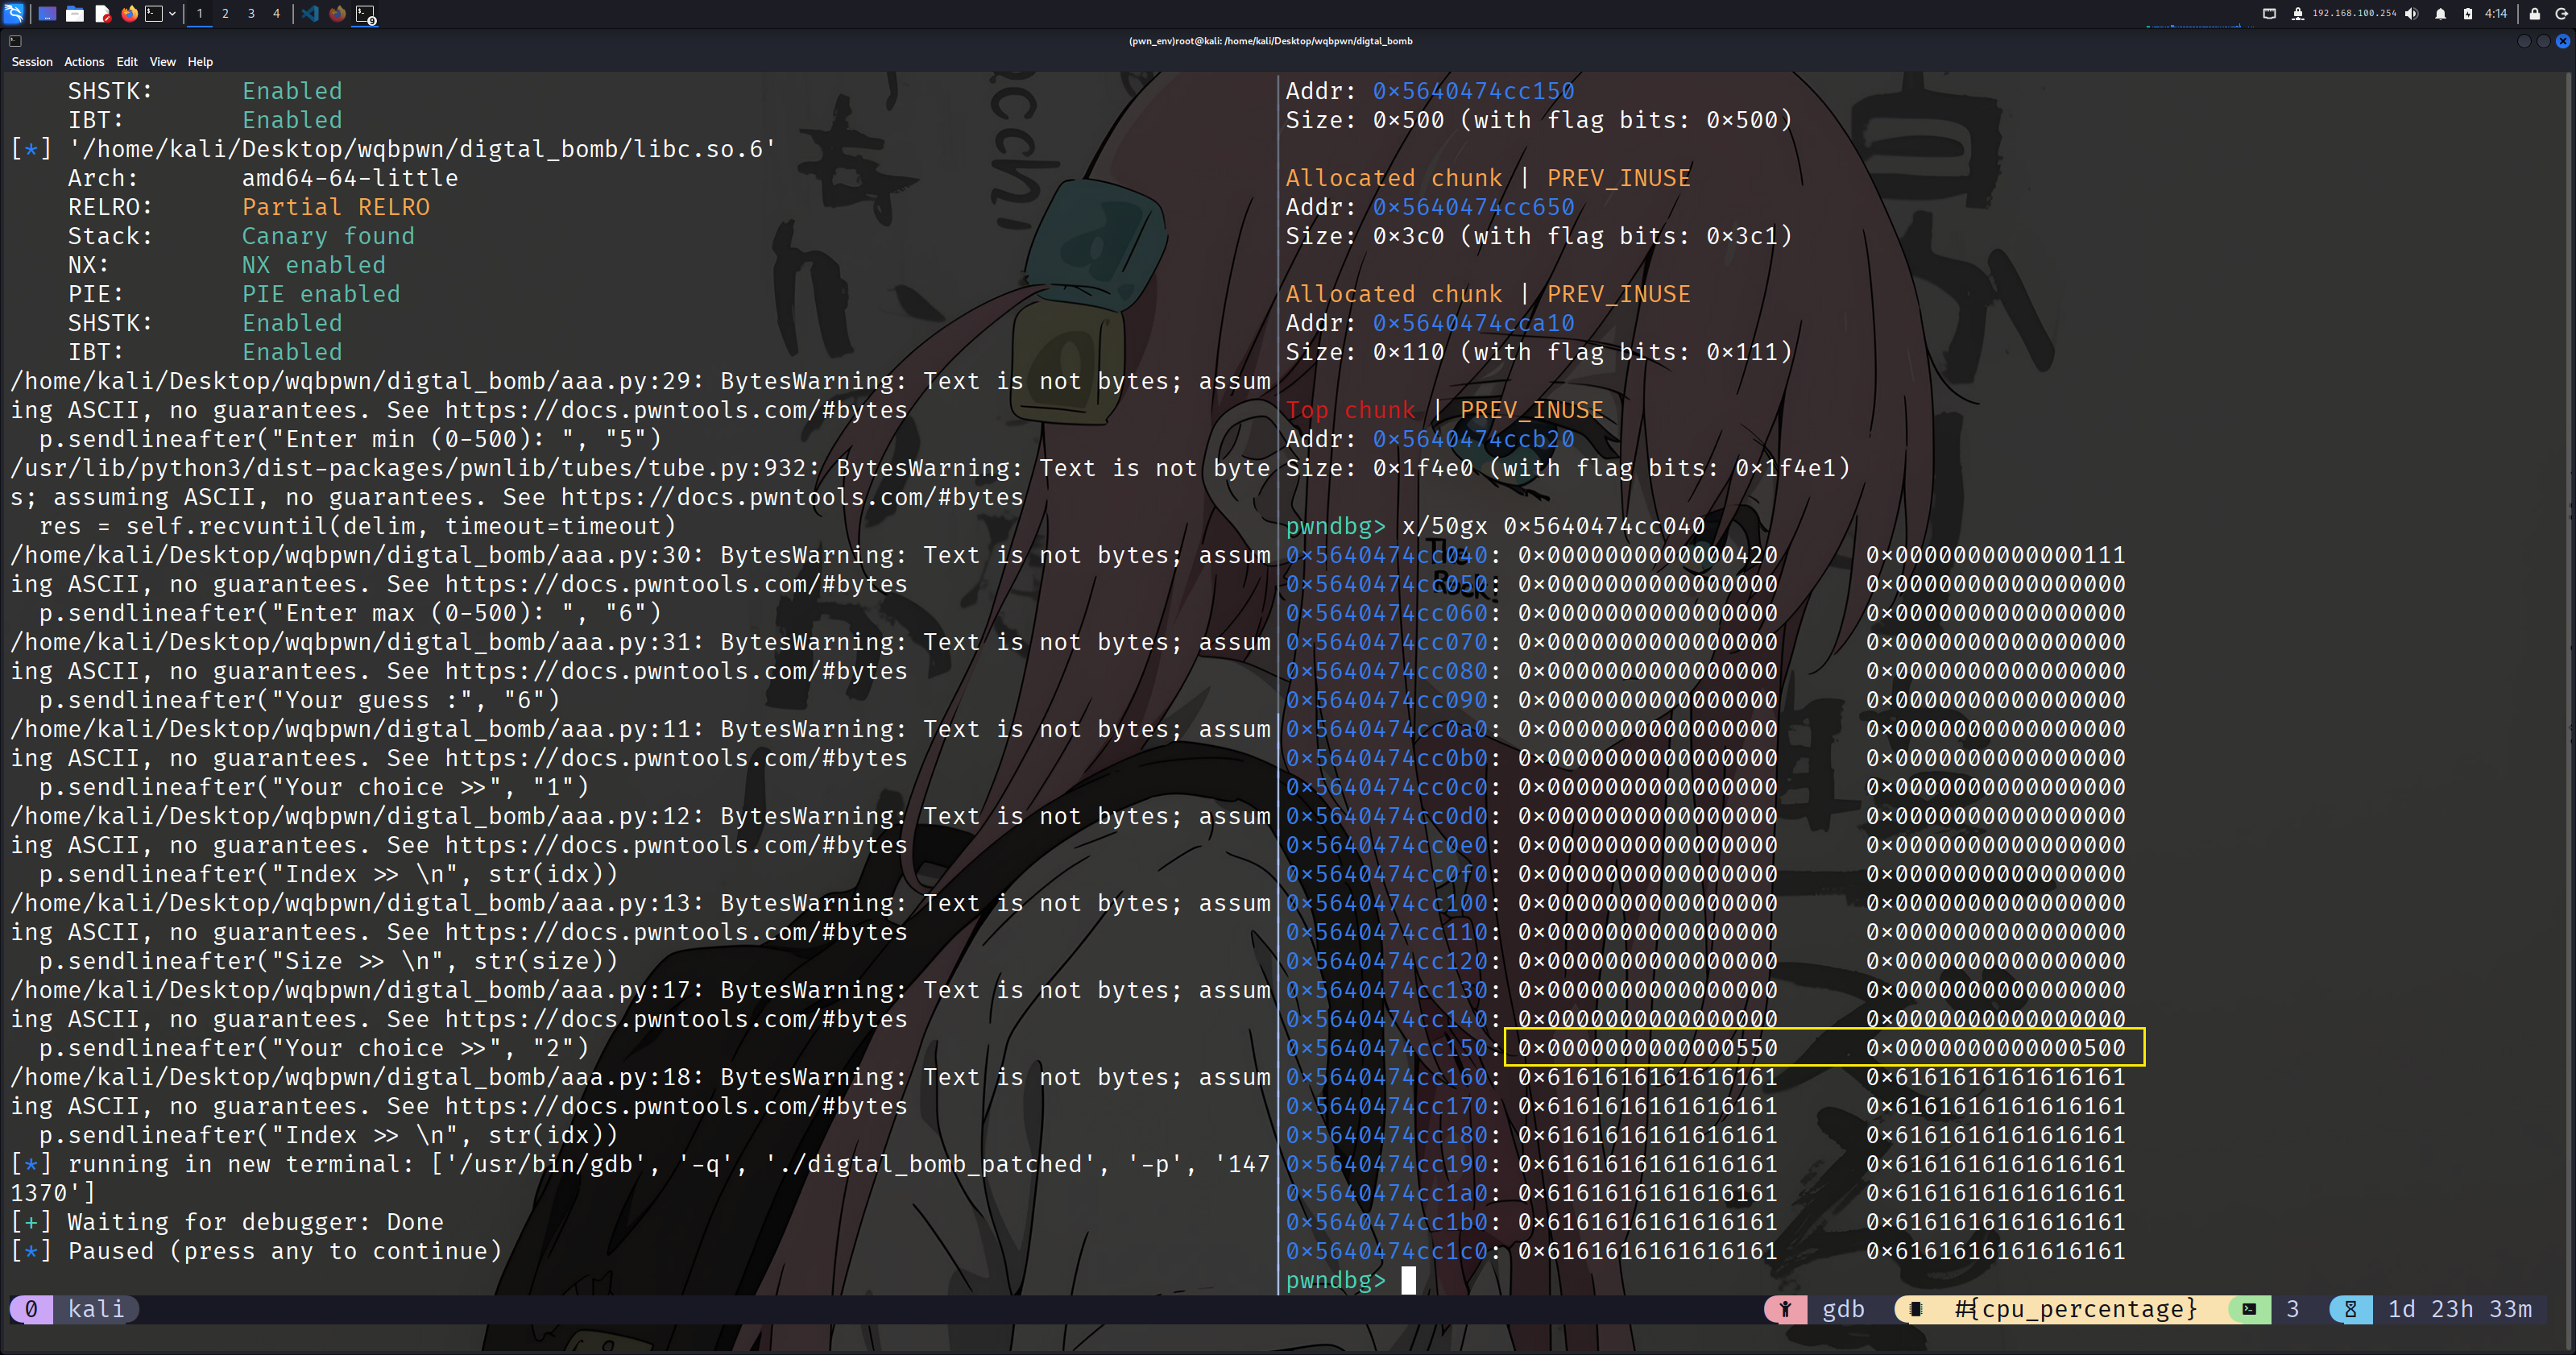Click the memory address label 0x5640474cc160
Image resolution: width=2576 pixels, height=1355 pixels.
[x=1387, y=1077]
